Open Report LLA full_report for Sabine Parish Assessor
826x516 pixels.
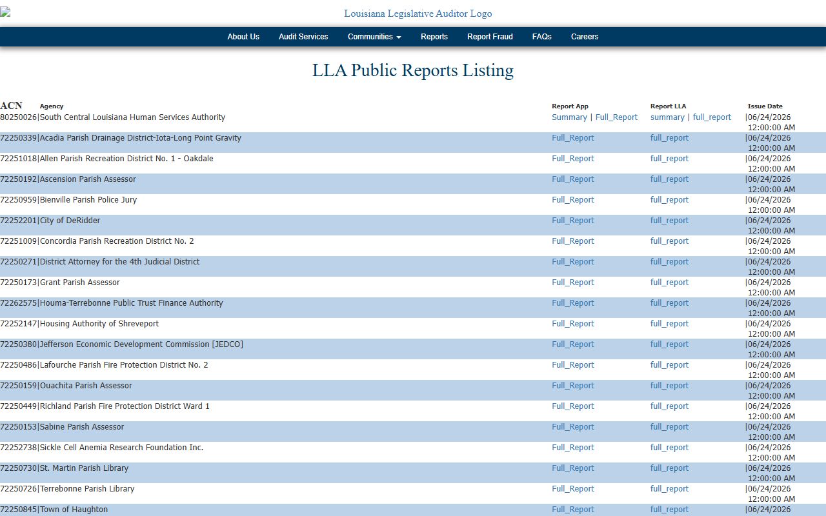tap(669, 427)
